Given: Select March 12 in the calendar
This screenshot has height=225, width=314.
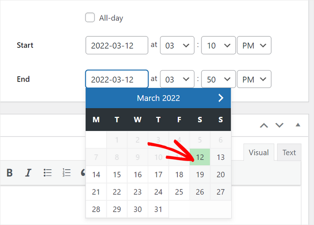Looking at the screenshot, I should tap(200, 157).
